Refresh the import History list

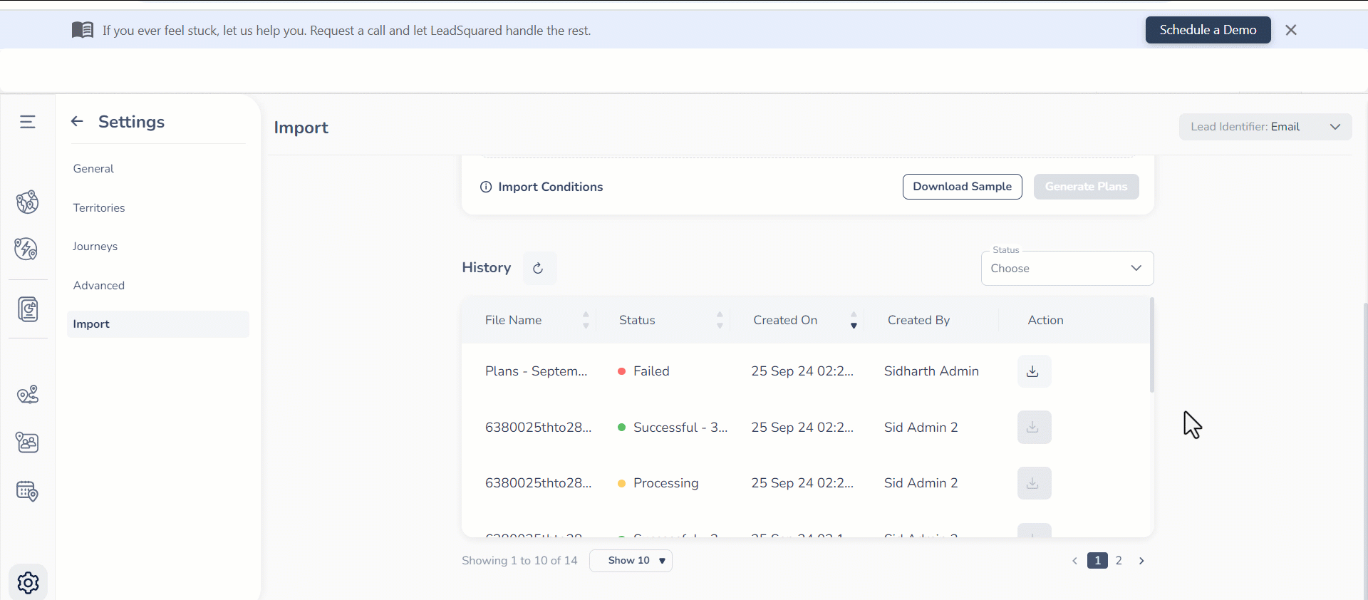(539, 268)
